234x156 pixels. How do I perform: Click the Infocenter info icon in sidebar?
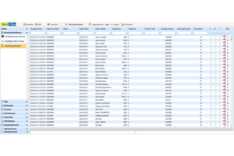point(2,117)
